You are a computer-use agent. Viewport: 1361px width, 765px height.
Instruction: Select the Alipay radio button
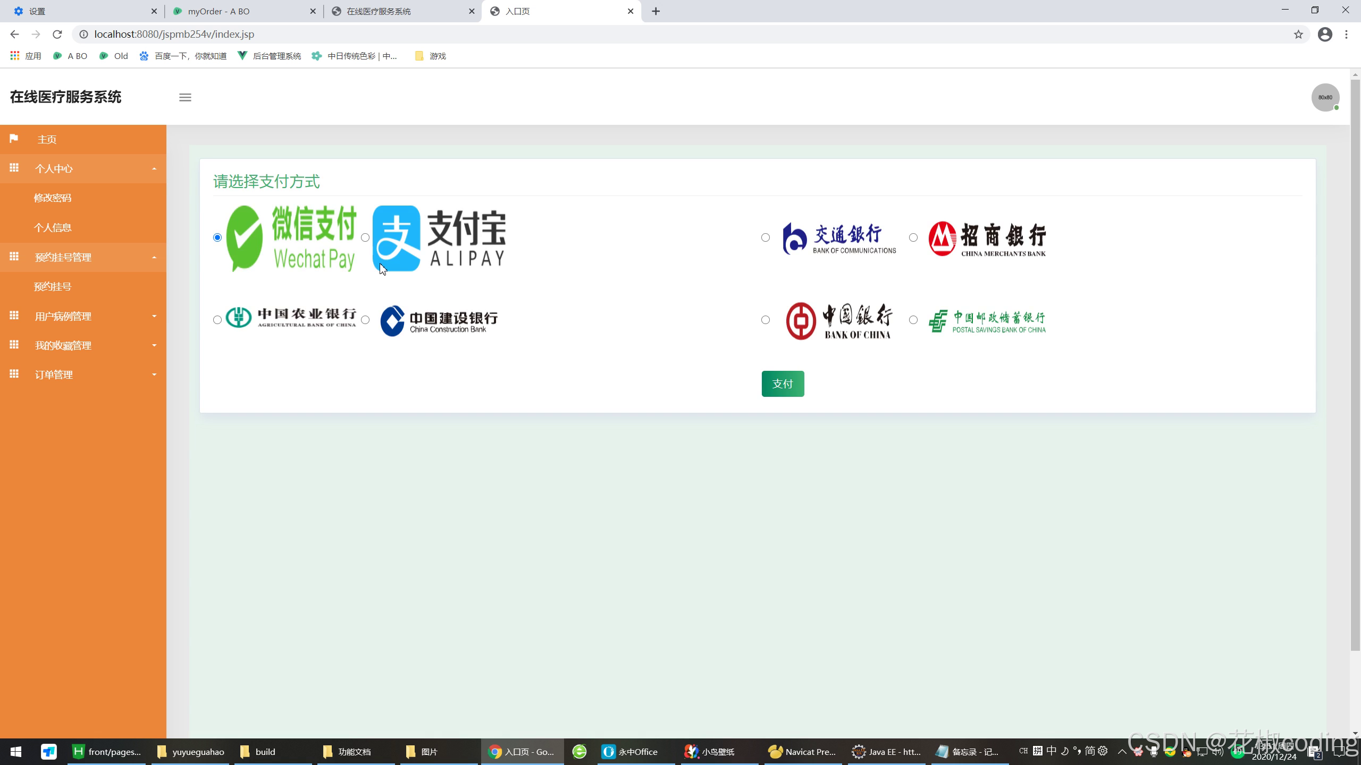(x=365, y=237)
